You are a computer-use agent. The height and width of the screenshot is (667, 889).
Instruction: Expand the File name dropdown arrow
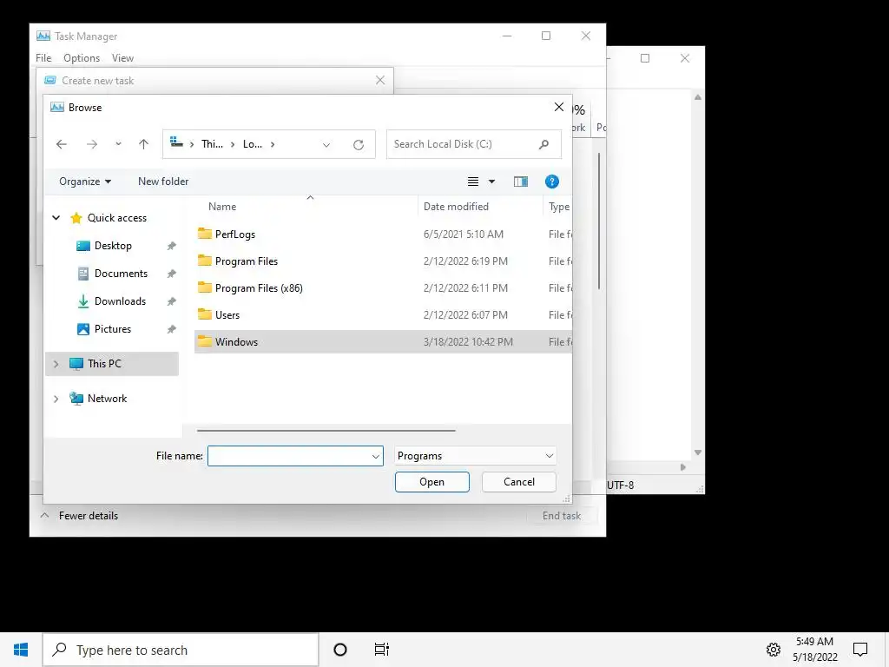pyautogui.click(x=375, y=456)
